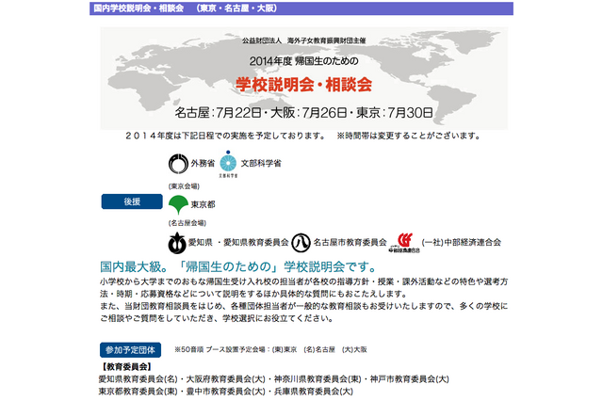This screenshot has height=401, width=603.
Task: Click the (一社)中部経済連合会 text
Action: (462, 242)
